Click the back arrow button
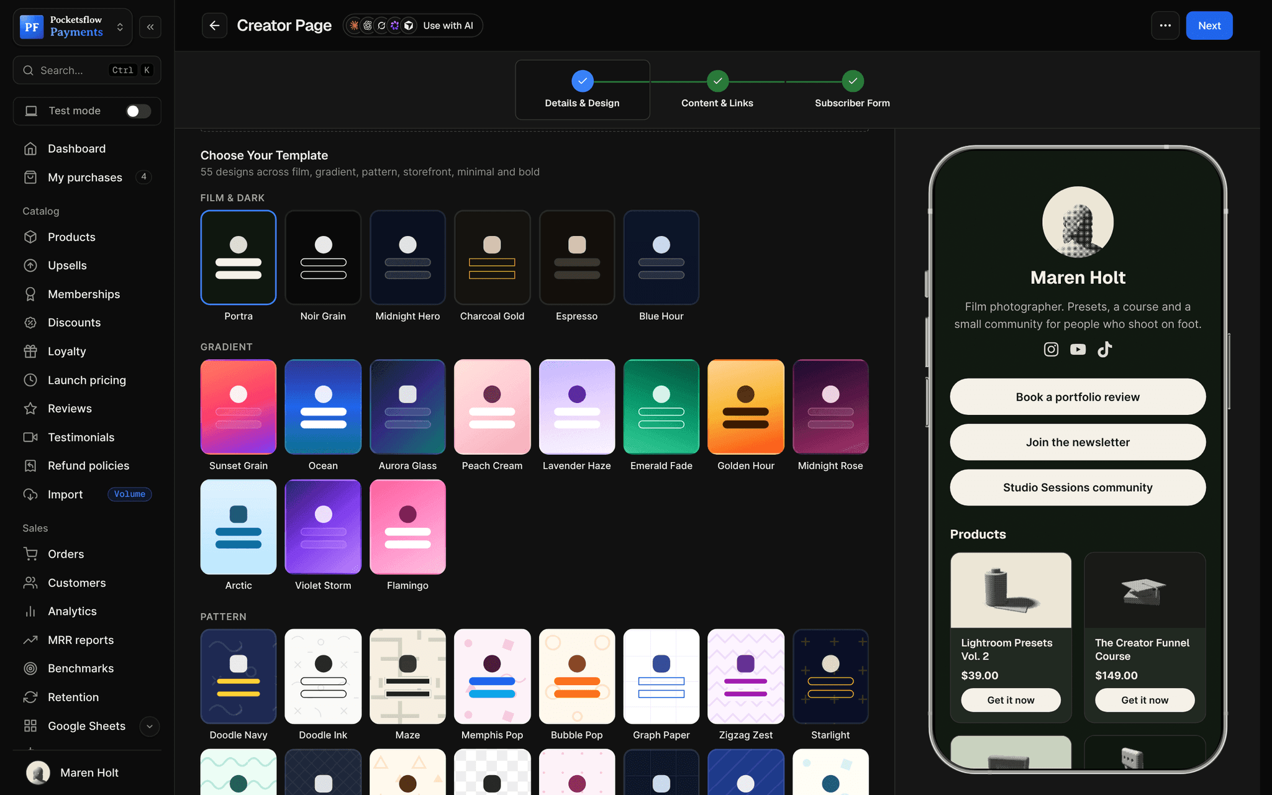The height and width of the screenshot is (795, 1272). coord(214,25)
